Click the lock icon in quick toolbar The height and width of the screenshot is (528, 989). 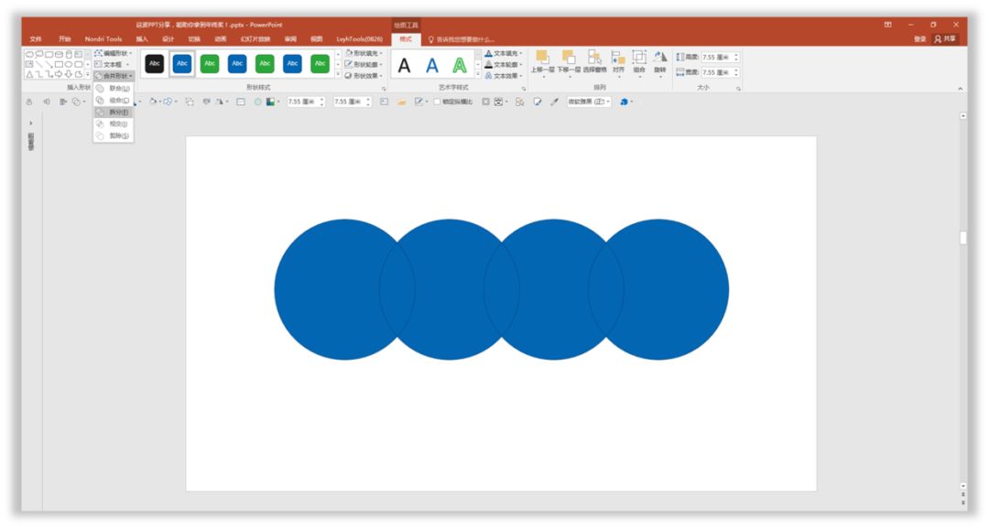29,102
